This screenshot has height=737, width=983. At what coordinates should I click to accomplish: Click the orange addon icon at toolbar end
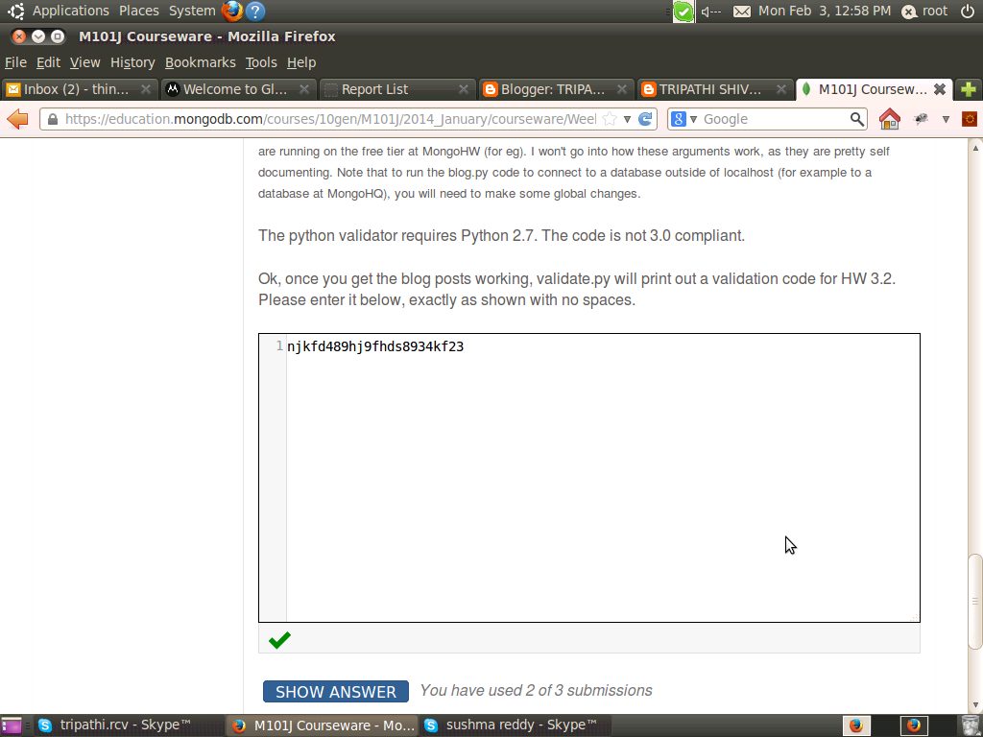click(970, 118)
